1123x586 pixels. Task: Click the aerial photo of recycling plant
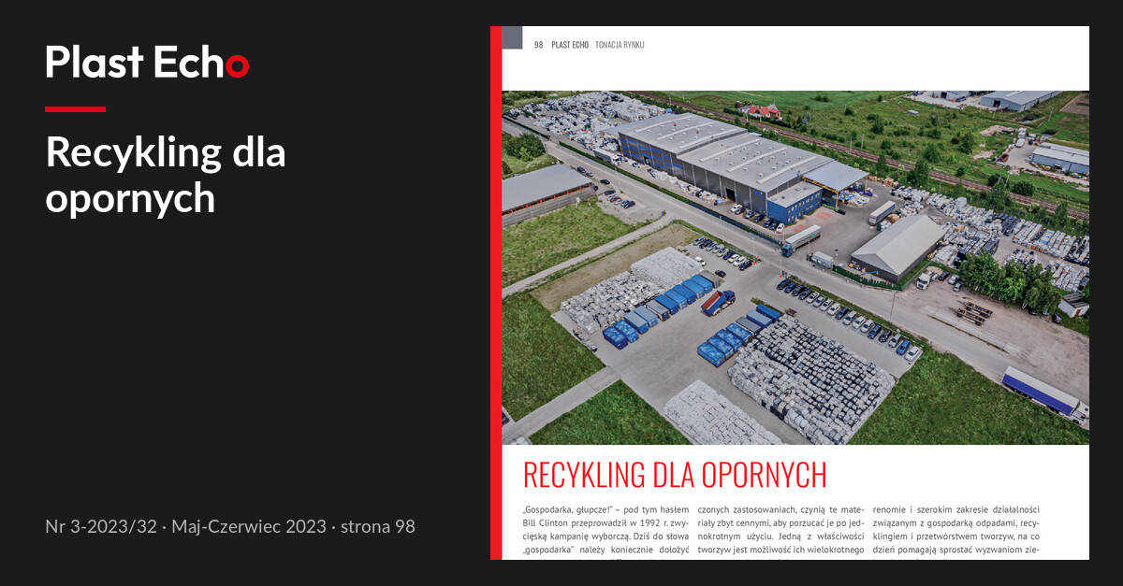pos(795,267)
